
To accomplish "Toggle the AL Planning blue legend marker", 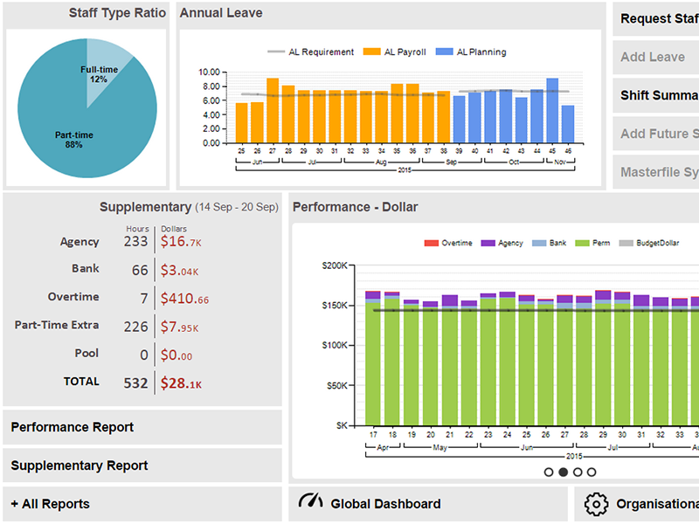I will point(443,52).
